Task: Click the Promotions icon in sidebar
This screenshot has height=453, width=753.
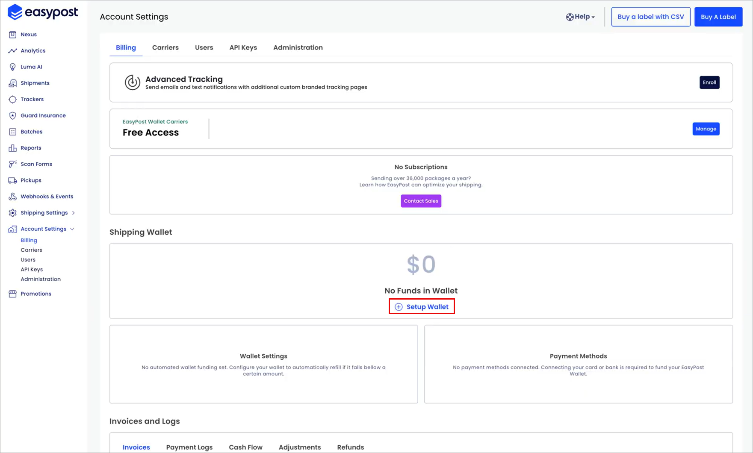Action: (13, 294)
